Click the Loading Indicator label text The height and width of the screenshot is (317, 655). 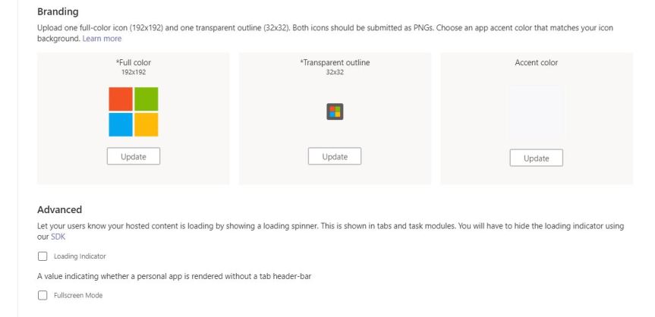click(80, 256)
